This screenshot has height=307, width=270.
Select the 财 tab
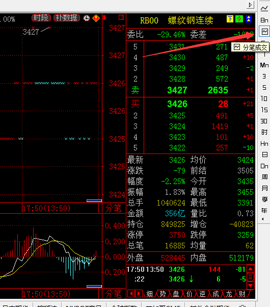pos(242,294)
